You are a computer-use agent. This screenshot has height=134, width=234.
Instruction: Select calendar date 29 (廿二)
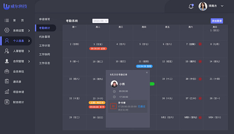pos(74,117)
